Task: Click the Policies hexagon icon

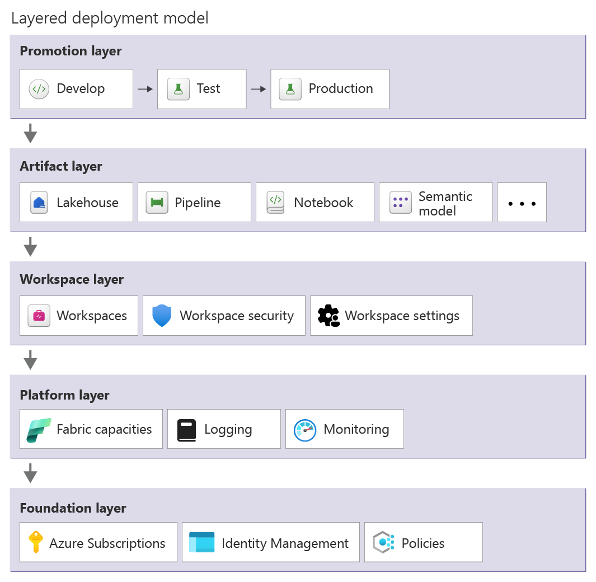Action: point(383,542)
